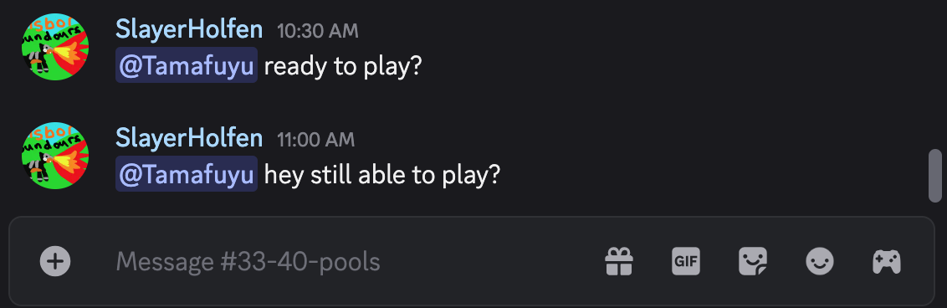Click the @Tamafuyu mention before "ready to play?"
This screenshot has height=308, width=947.
click(187, 65)
